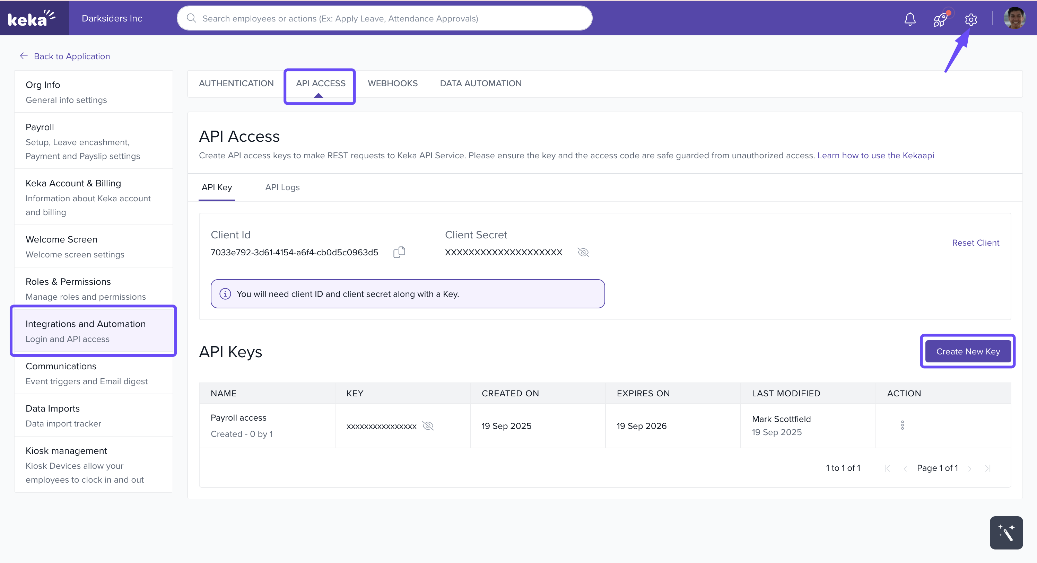Image resolution: width=1037 pixels, height=563 pixels.
Task: Click the Reset Client link
Action: [975, 243]
